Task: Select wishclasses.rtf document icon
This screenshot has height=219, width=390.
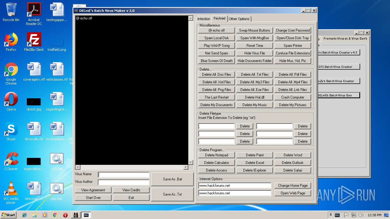Action: coord(57,72)
